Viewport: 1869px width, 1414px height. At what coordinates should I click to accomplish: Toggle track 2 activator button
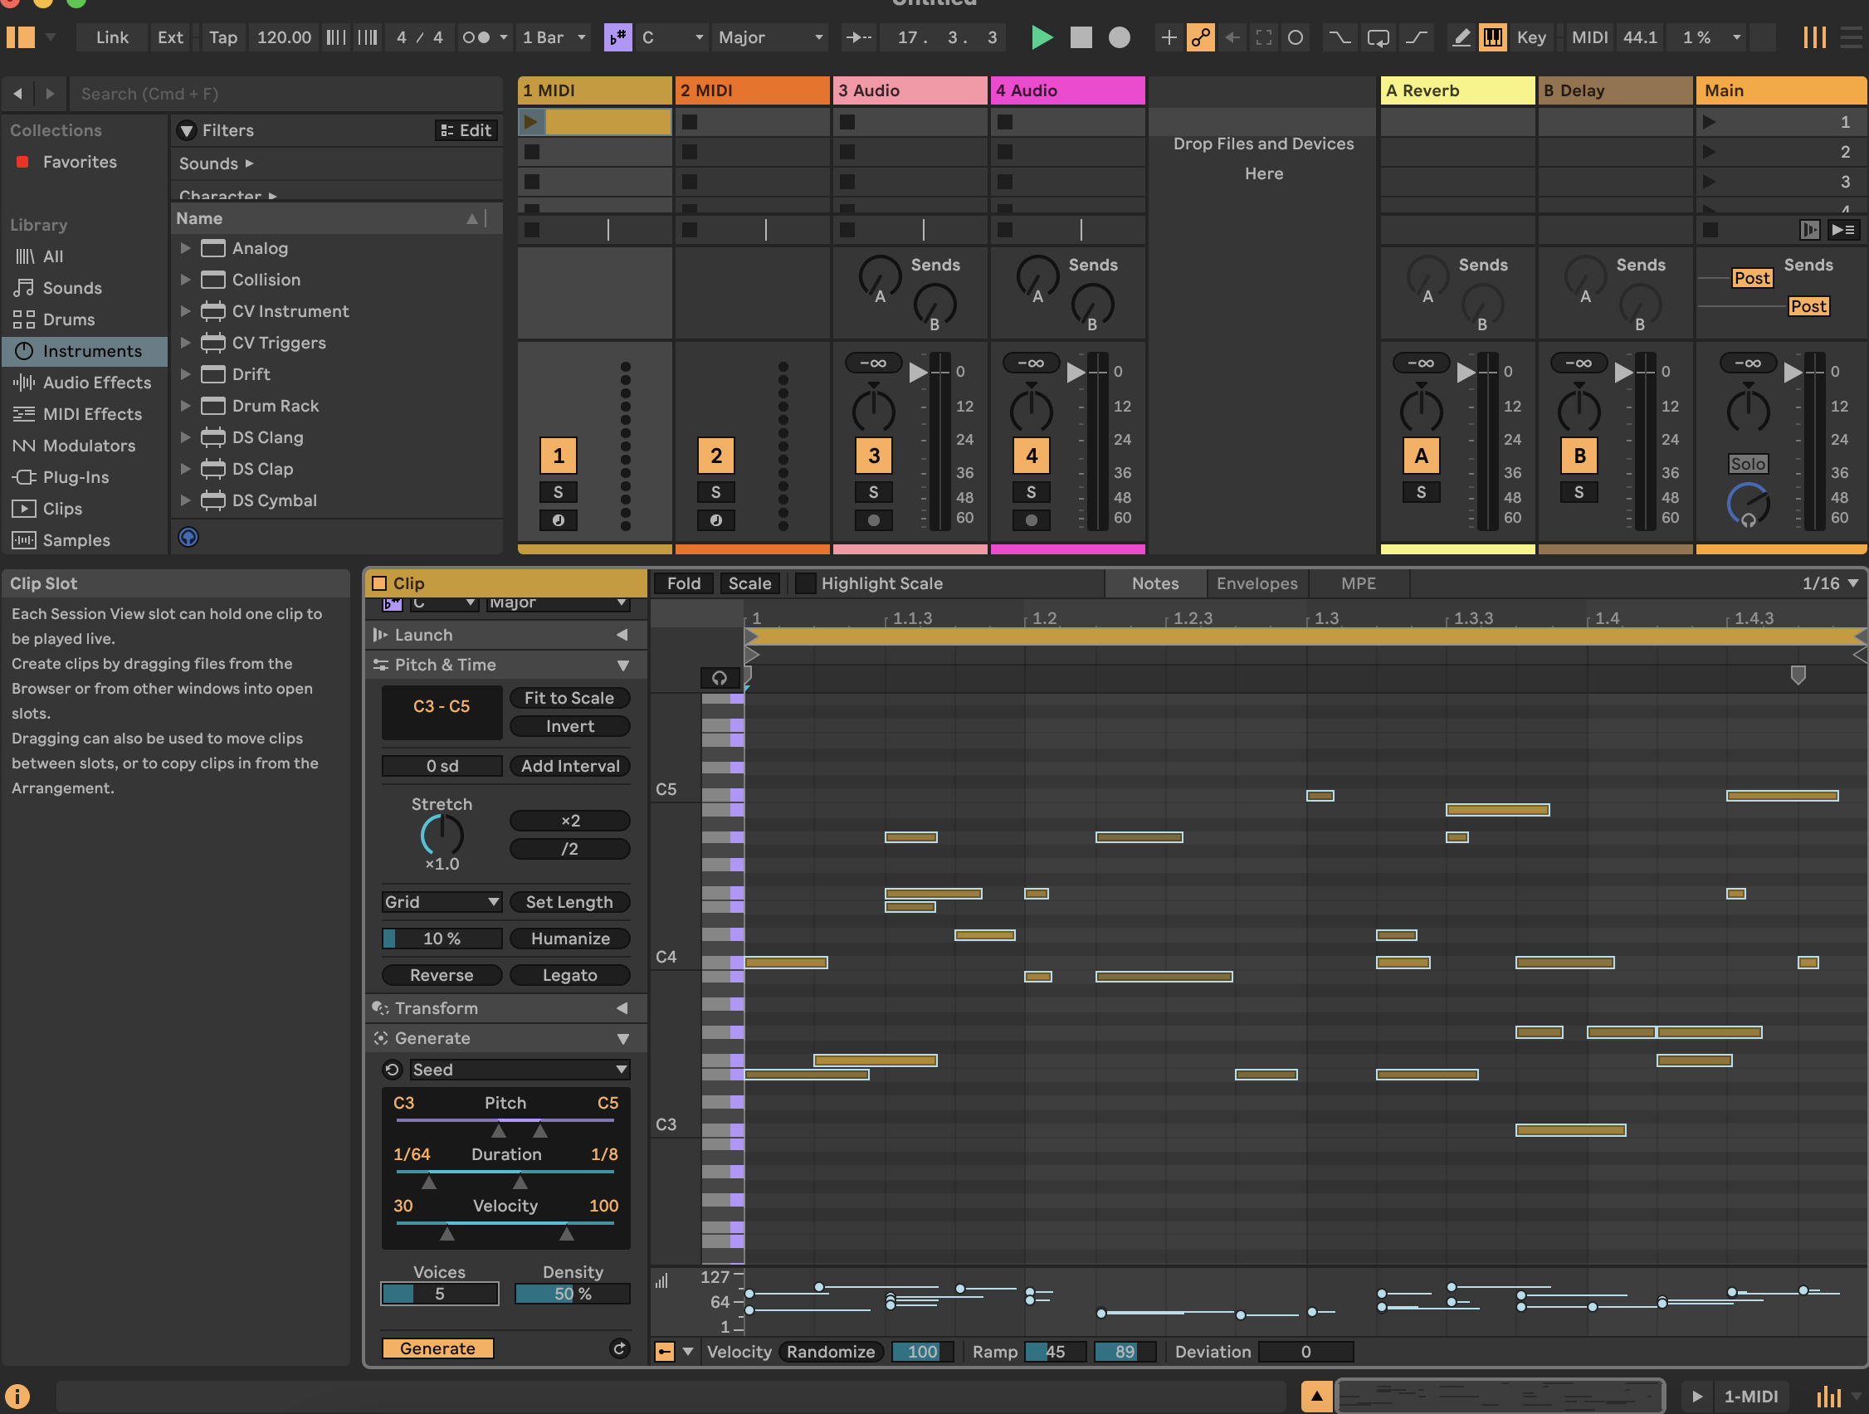click(x=715, y=456)
